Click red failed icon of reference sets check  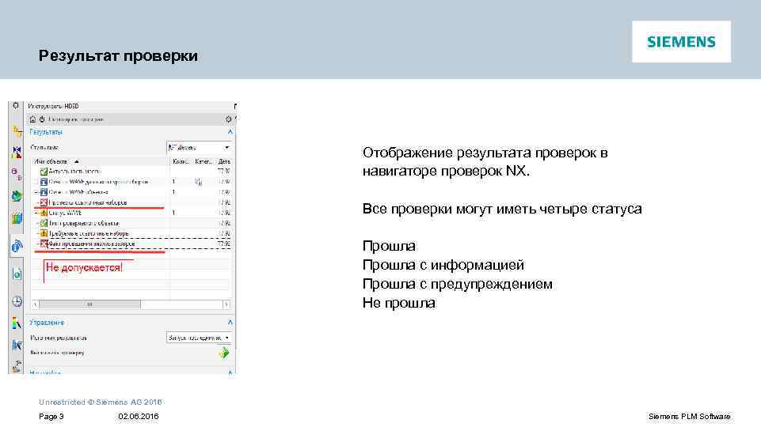click(x=44, y=202)
